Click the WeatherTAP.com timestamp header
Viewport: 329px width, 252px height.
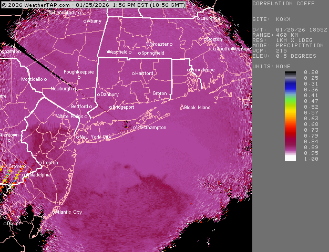tap(93, 4)
